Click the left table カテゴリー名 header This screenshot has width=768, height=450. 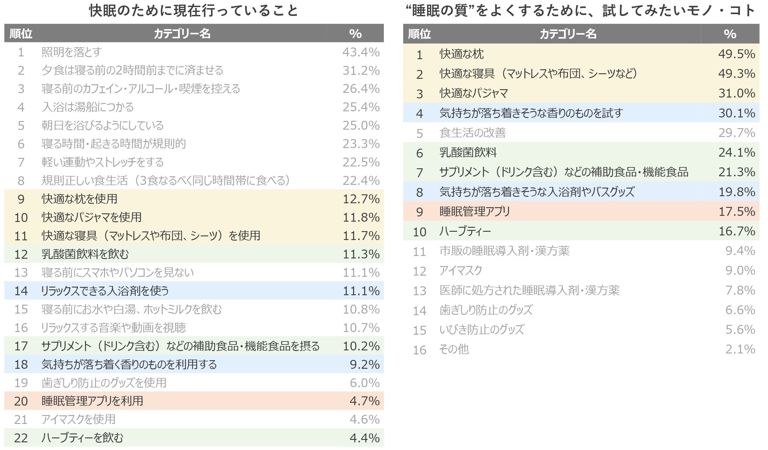coord(182,33)
